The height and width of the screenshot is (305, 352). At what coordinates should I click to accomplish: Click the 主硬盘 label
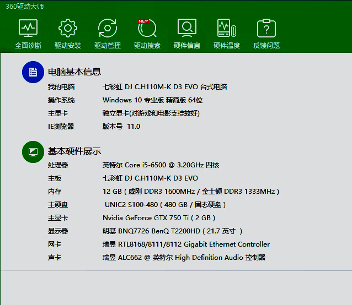tap(58, 205)
